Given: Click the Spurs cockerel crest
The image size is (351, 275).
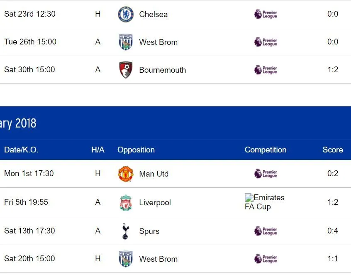Looking at the screenshot, I should pos(125,231).
